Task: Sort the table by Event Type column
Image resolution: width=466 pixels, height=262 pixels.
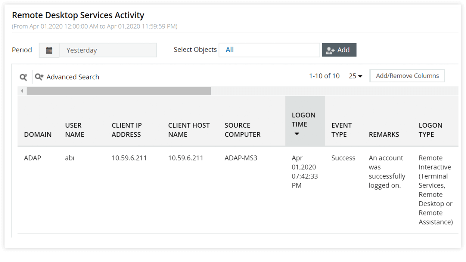Action: pos(341,130)
